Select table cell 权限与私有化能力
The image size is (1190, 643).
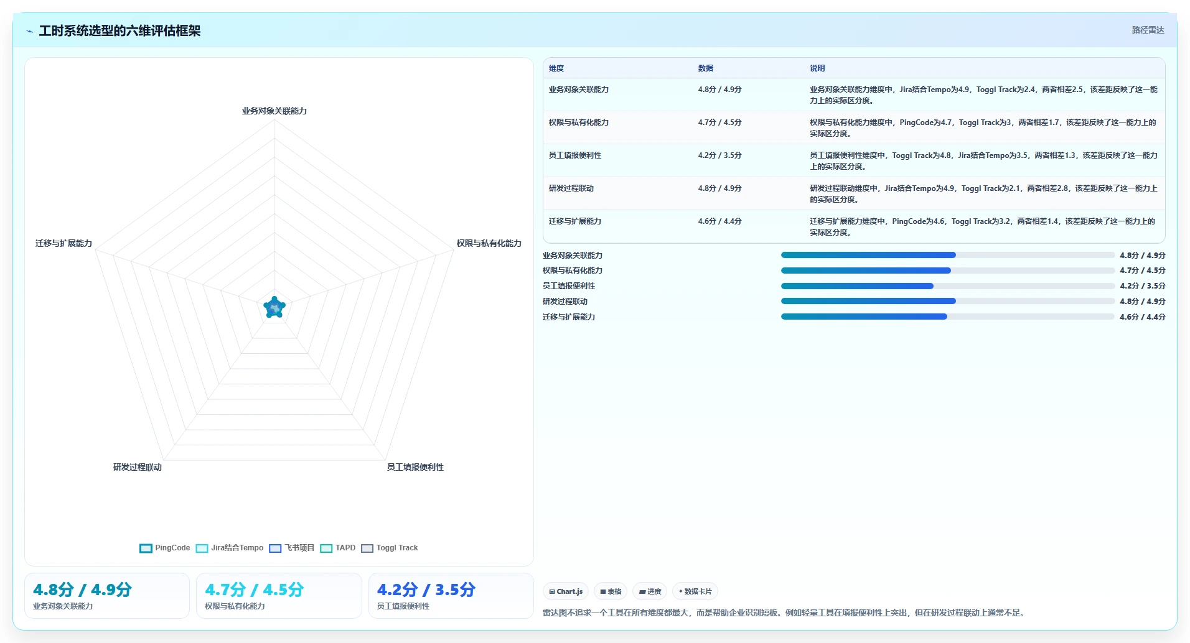579,123
